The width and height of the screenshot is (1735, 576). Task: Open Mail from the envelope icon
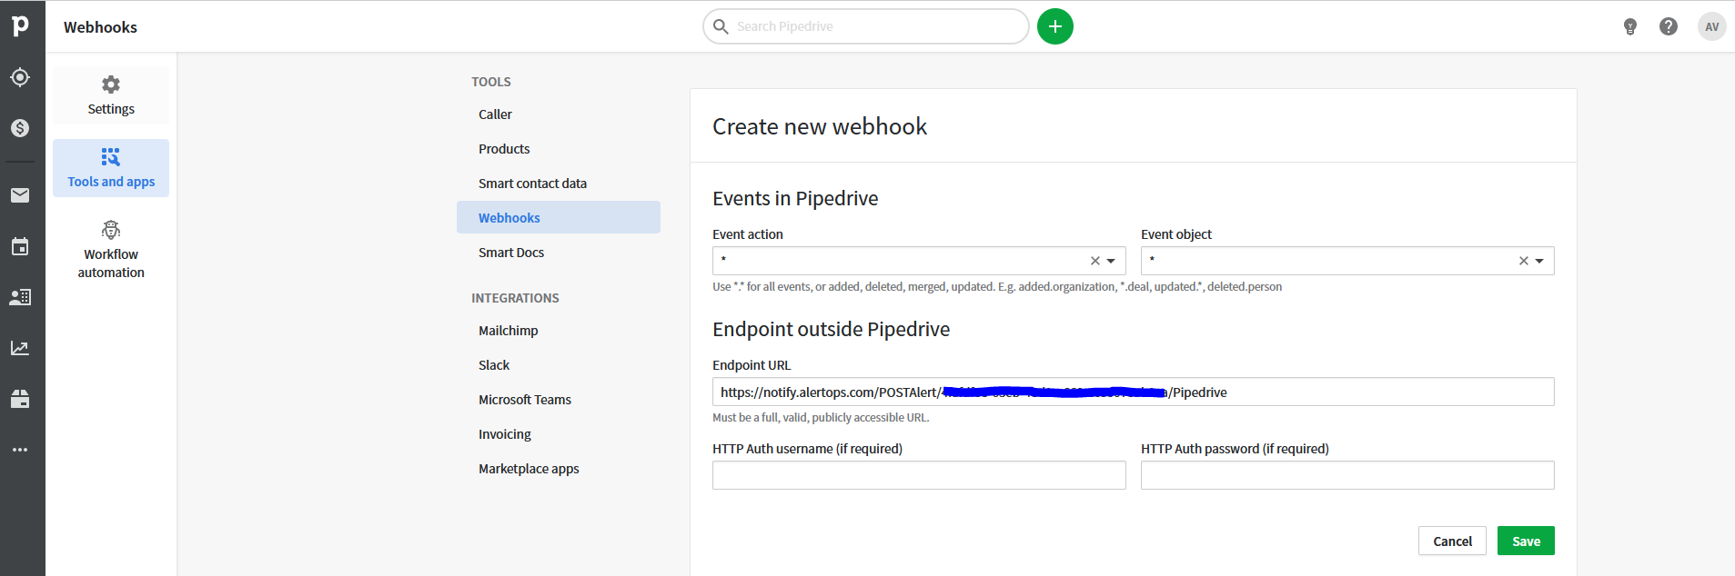pyautogui.click(x=20, y=195)
